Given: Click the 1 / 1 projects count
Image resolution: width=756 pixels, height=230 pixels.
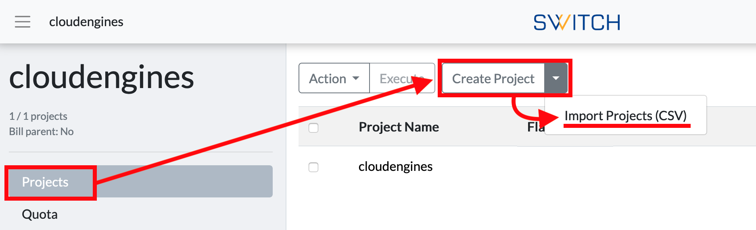Looking at the screenshot, I should tap(38, 116).
